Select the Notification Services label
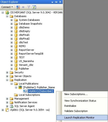The width and height of the screenshot is (108, 122). click(26, 102)
